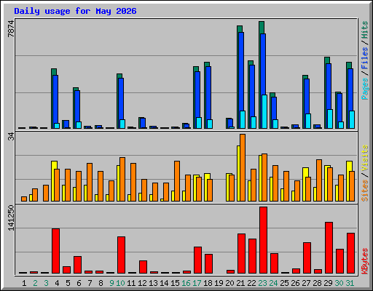373x291 pixels.
Task: Click day label 8 on the x-axis
Action: pos(101,283)
